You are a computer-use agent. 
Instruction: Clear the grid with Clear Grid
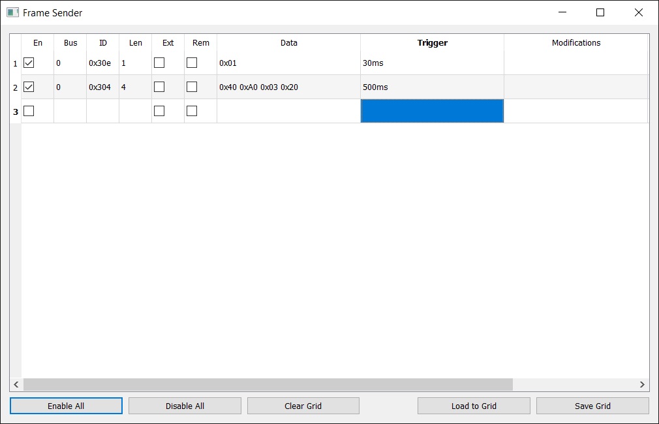coord(303,406)
